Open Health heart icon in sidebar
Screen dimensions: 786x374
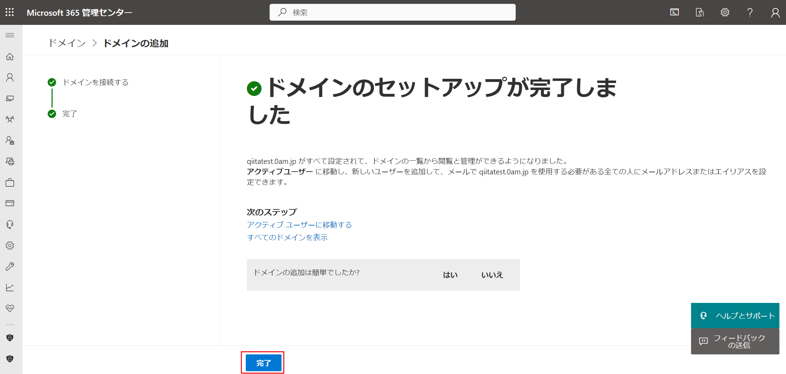pos(10,309)
